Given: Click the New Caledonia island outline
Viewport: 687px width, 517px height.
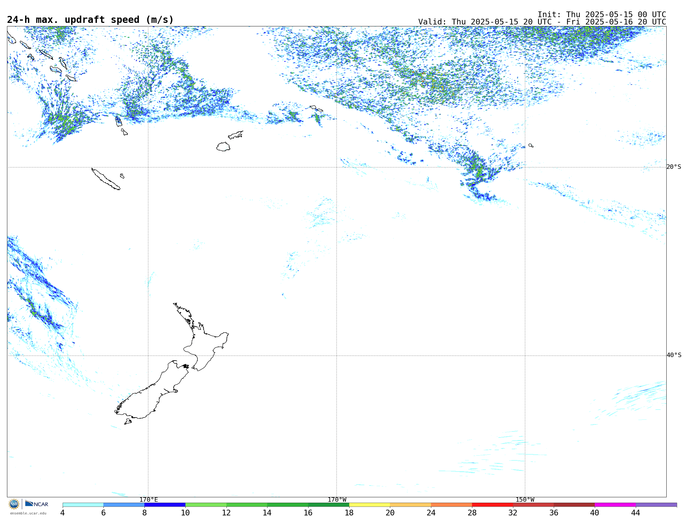Looking at the screenshot, I should 106,179.
